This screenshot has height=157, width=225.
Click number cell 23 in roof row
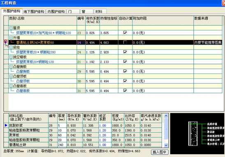[81, 33]
